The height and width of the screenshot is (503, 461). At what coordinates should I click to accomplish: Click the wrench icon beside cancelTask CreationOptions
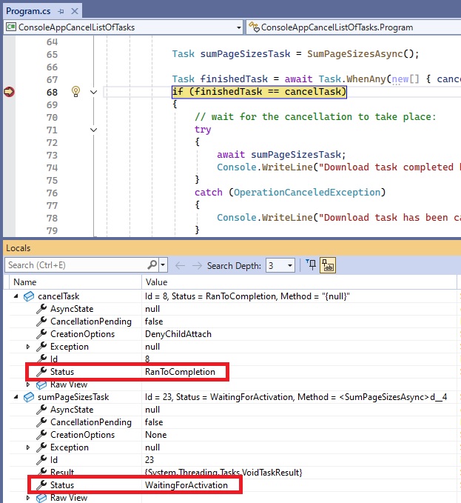coord(41,334)
